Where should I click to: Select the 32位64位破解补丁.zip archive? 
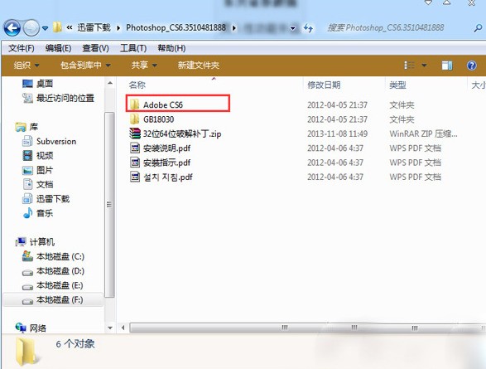176,134
